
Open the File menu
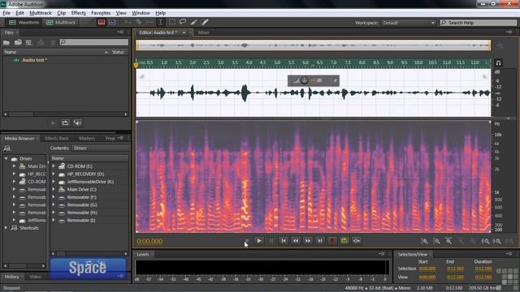6,13
